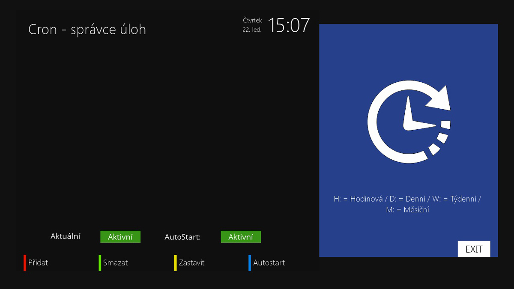Click the 'Čtvrtek' day text

pyautogui.click(x=252, y=20)
